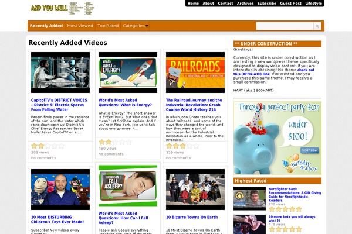Click no comments under District Voices video
Screen dimensions: 352x234
click(x=43, y=158)
